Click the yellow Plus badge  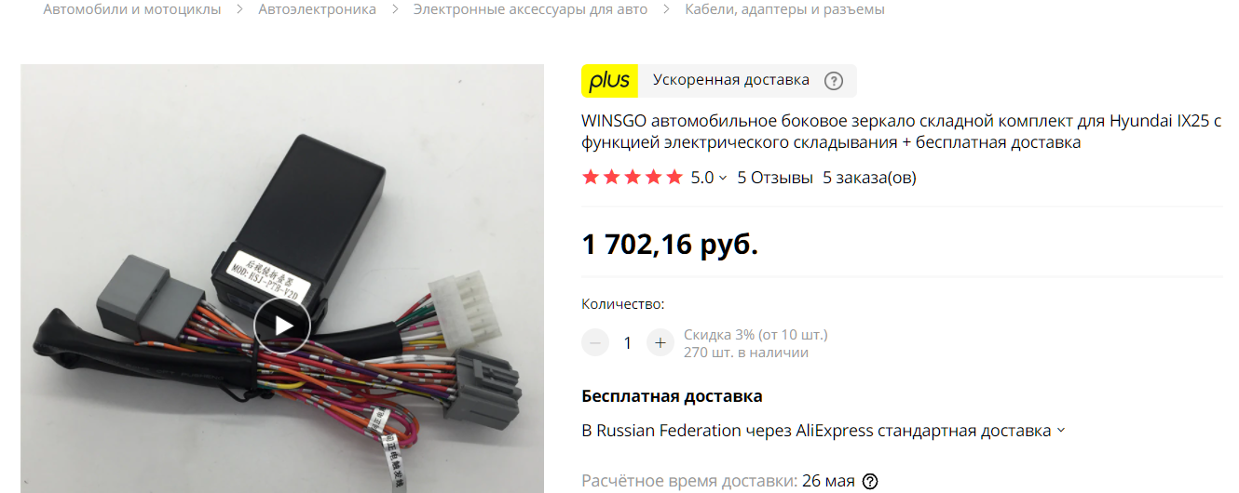610,81
